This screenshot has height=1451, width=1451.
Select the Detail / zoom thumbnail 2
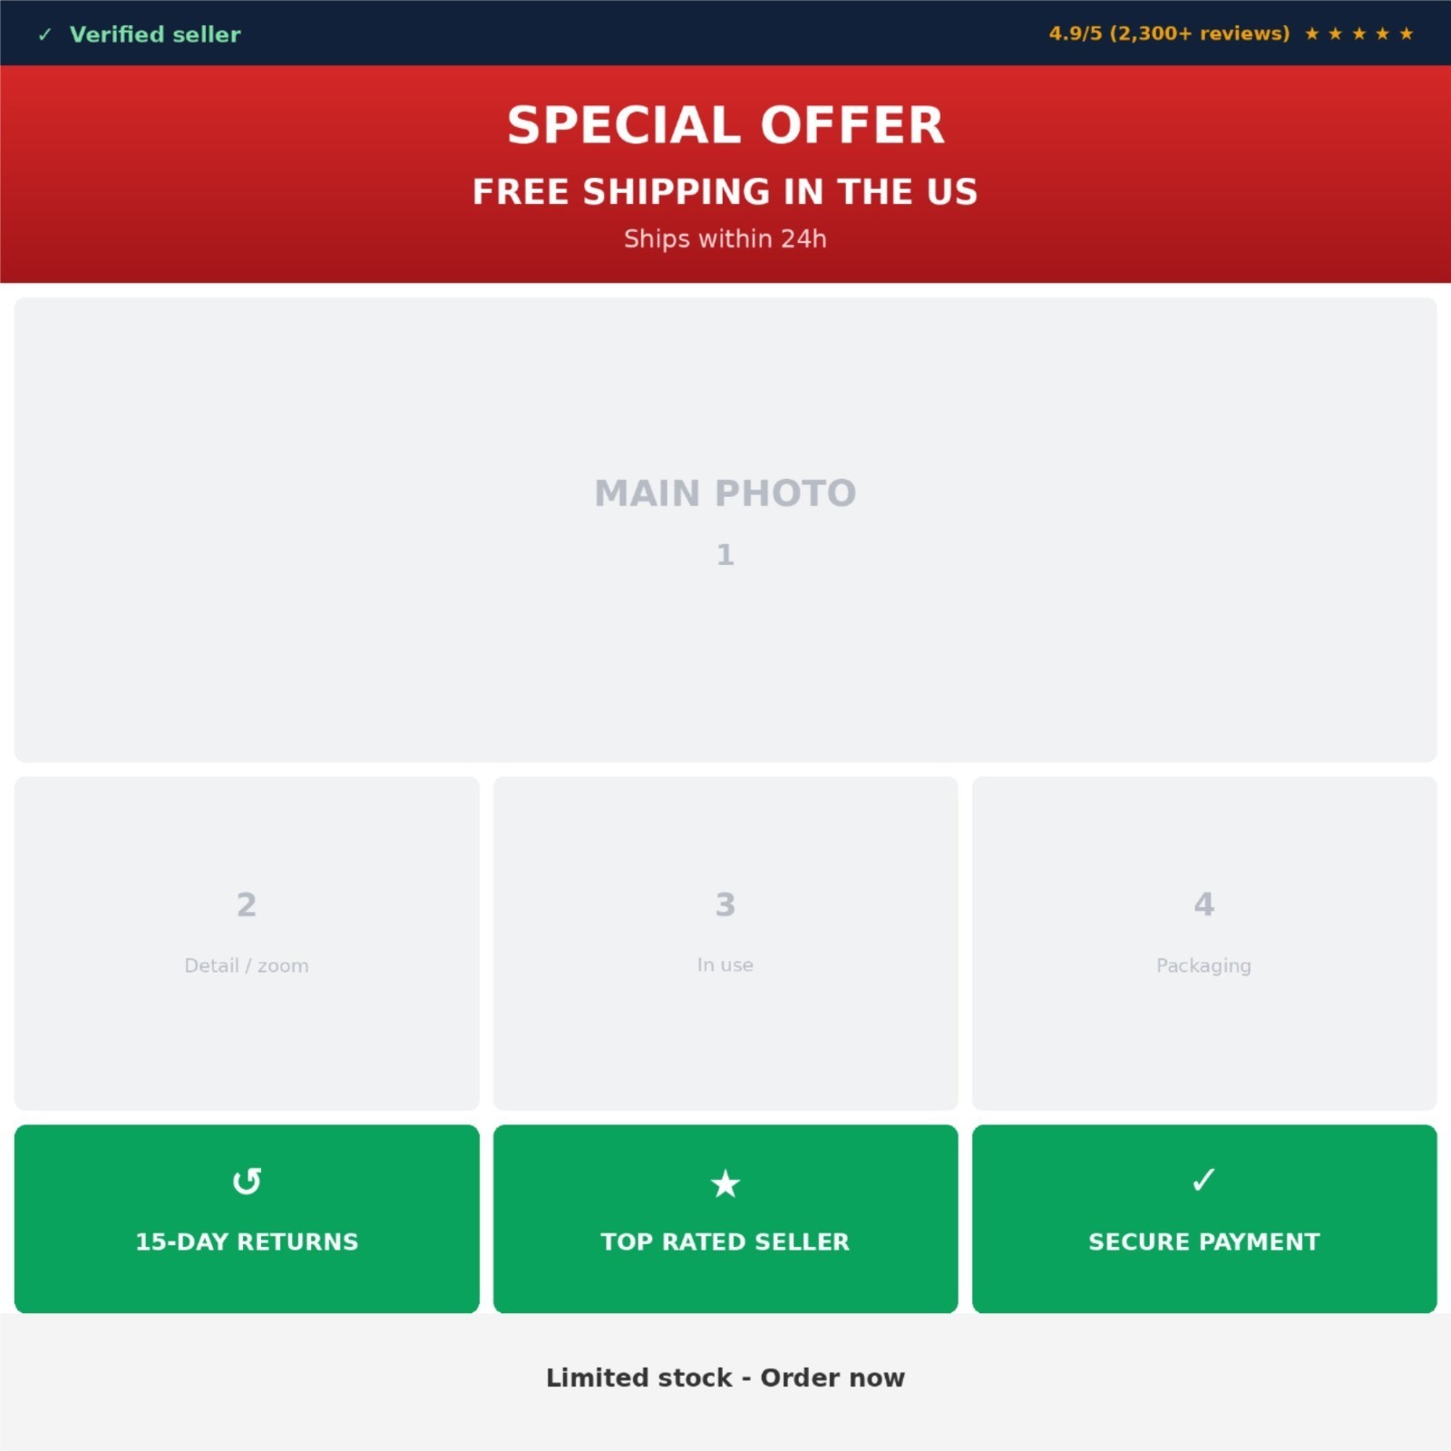click(247, 943)
